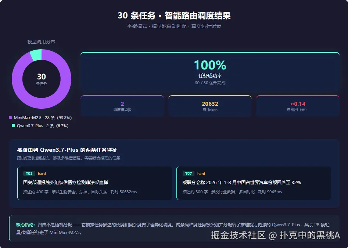Click the "hard" label next to T02
The width and height of the screenshot is (348, 248).
click(42, 173)
